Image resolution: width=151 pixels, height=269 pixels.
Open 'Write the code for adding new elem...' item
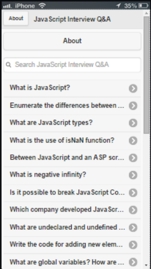point(72,245)
